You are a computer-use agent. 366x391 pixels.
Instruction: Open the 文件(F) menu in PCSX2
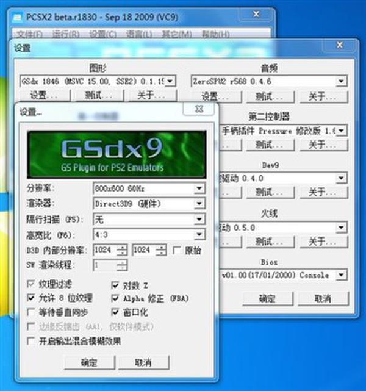pyautogui.click(x=29, y=34)
